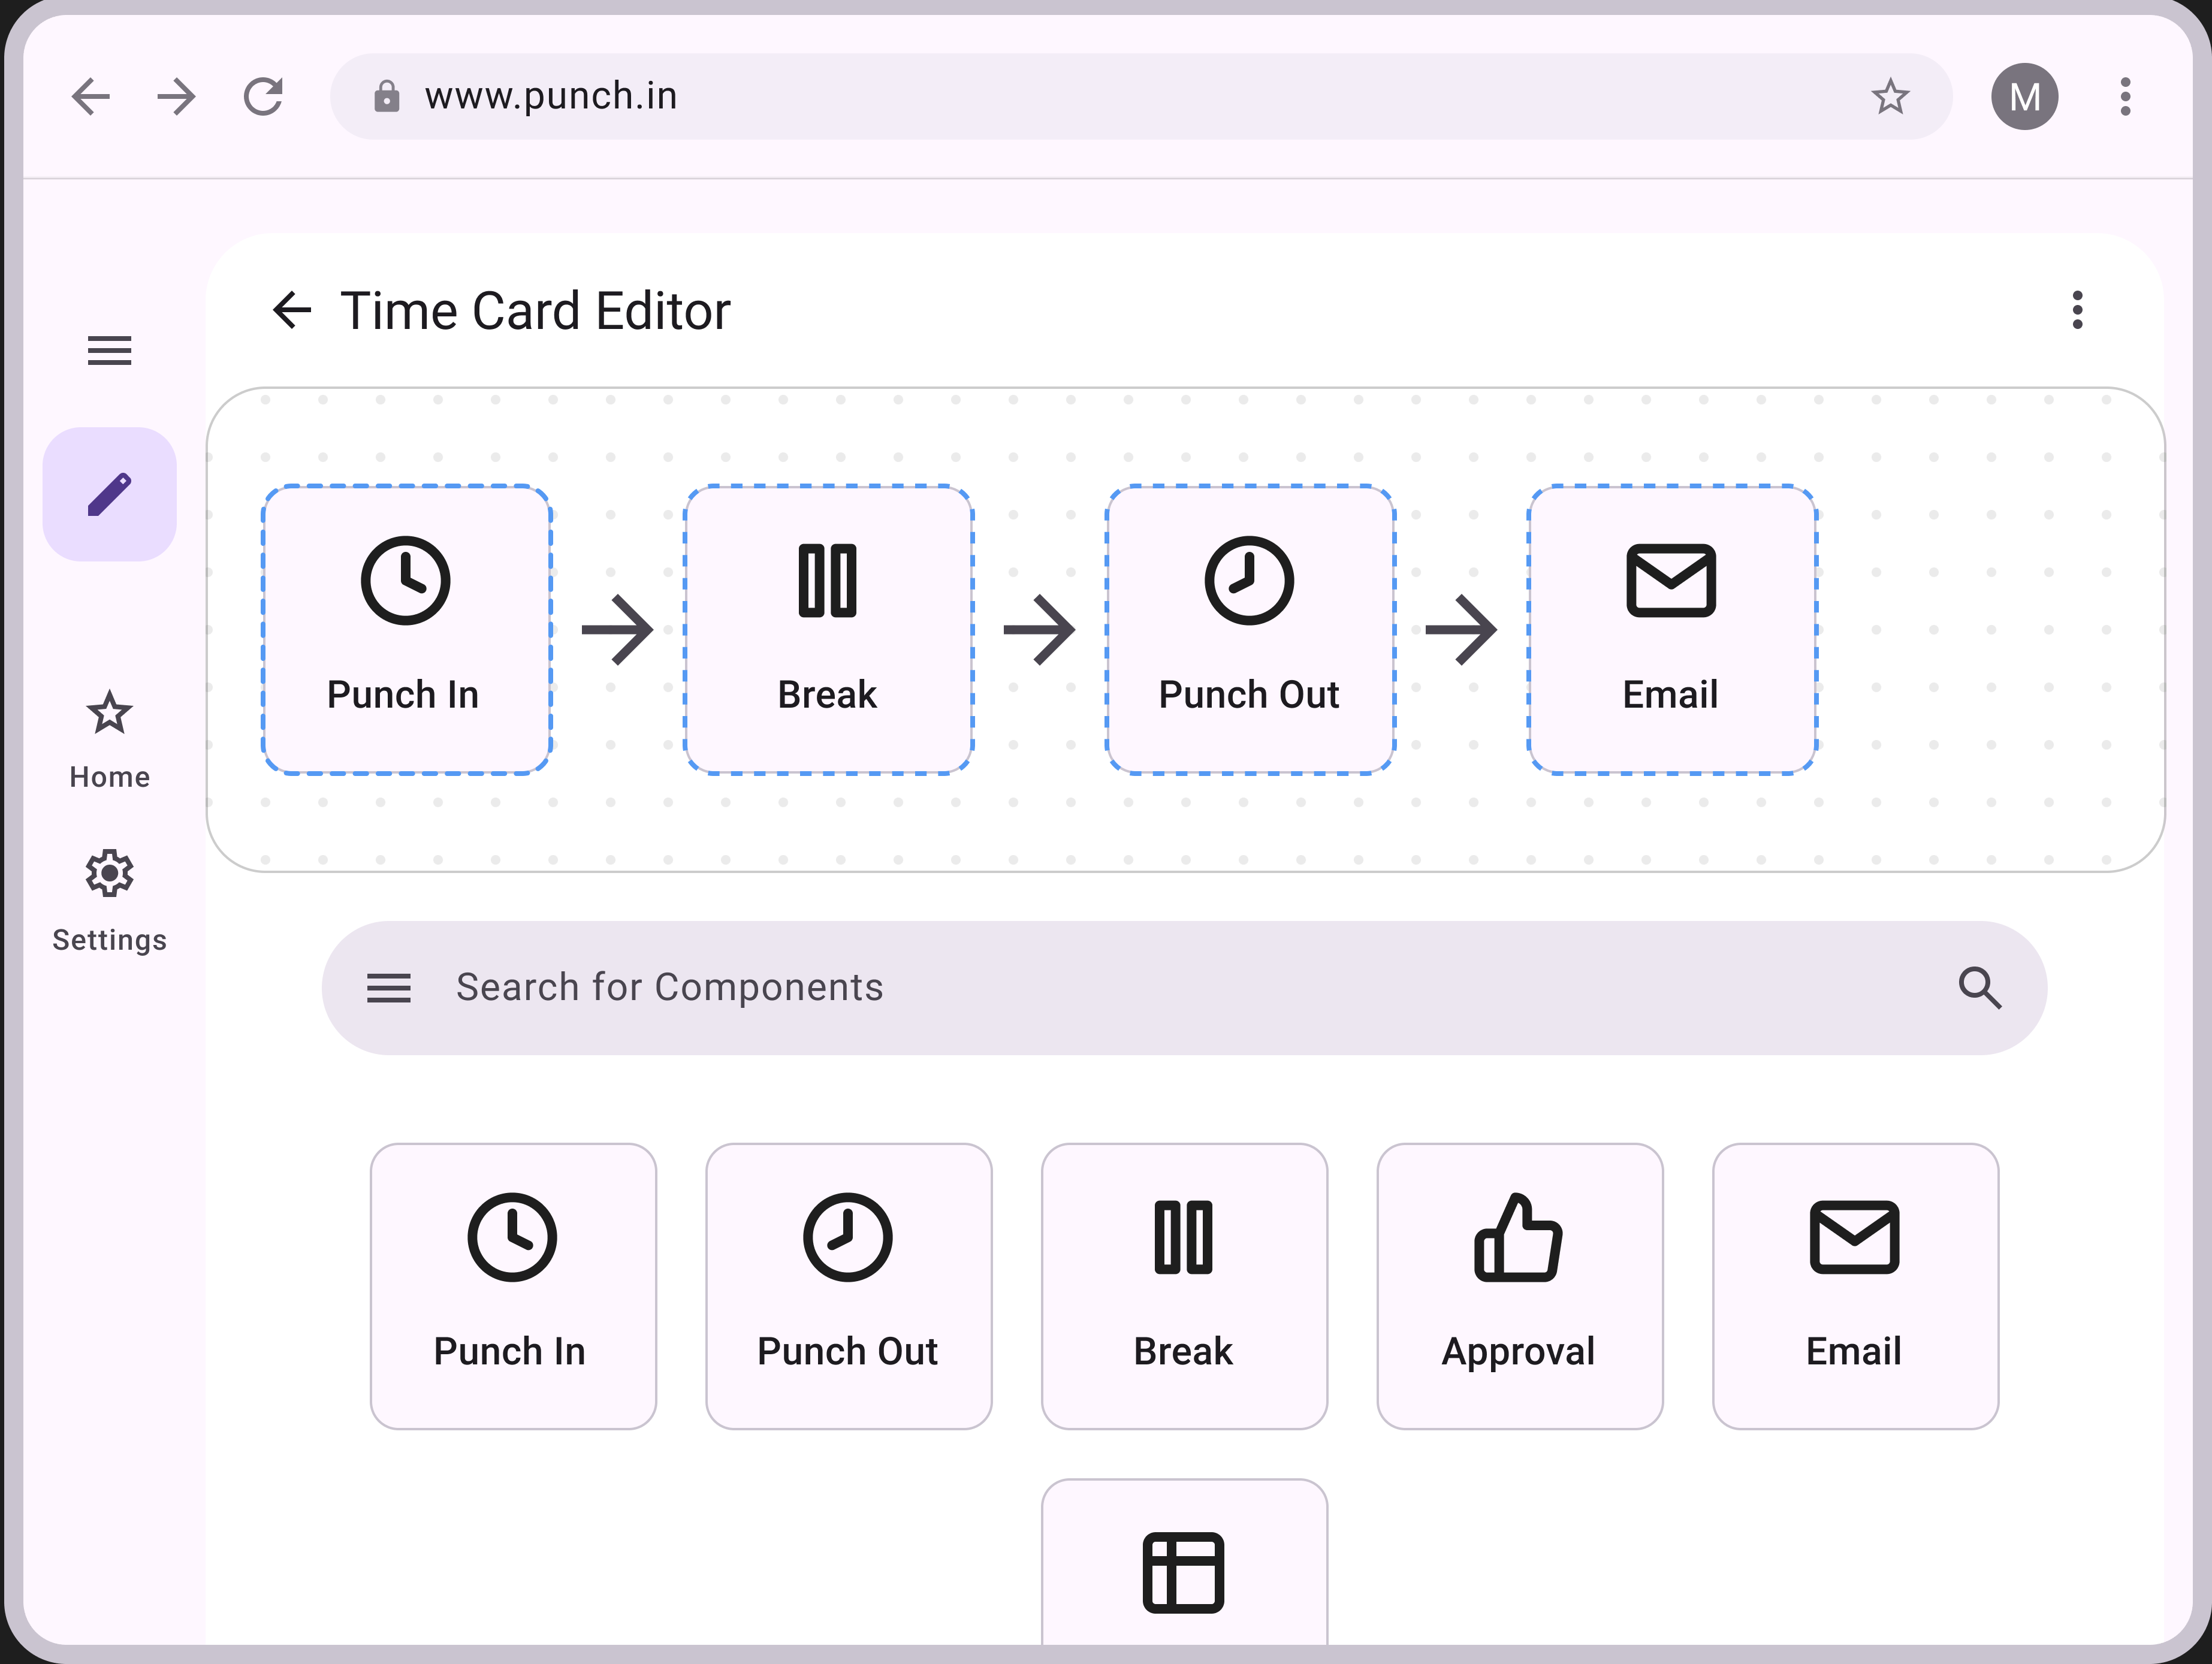Add Punch In component from palette

click(513, 1287)
